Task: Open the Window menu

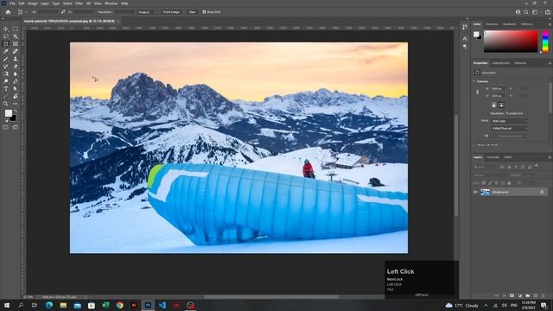Action: [111, 3]
